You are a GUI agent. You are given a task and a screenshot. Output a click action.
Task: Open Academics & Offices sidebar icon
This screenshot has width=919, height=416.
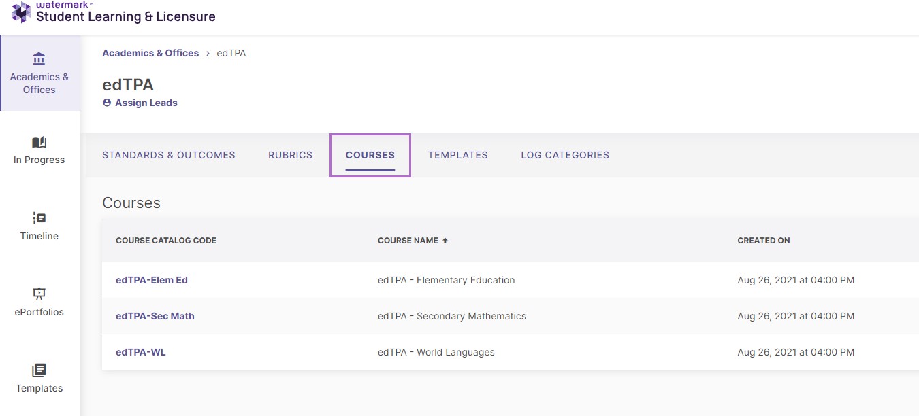39,59
